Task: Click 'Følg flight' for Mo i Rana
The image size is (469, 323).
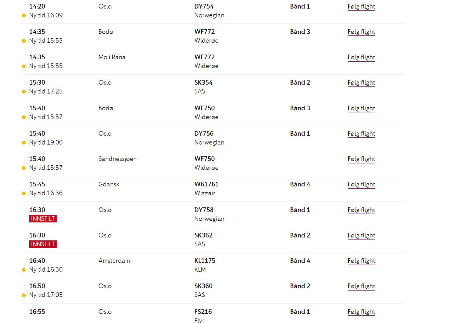Action: [x=361, y=57]
